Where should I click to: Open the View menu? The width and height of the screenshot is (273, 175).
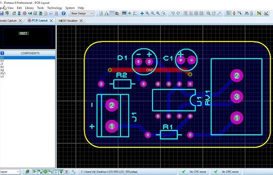pos(11,8)
